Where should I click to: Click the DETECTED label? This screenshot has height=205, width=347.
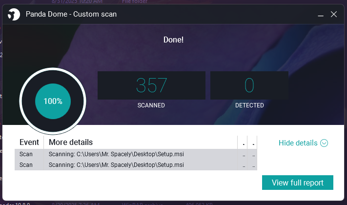249,105
